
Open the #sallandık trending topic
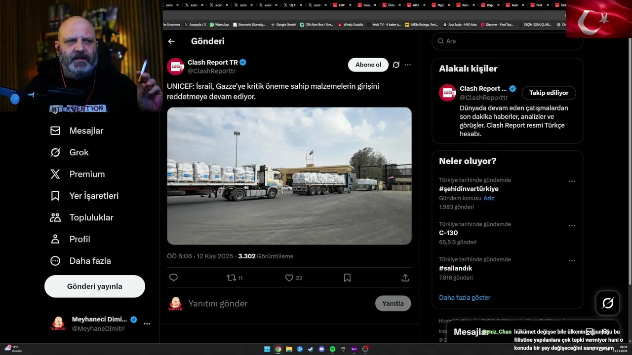click(x=455, y=268)
